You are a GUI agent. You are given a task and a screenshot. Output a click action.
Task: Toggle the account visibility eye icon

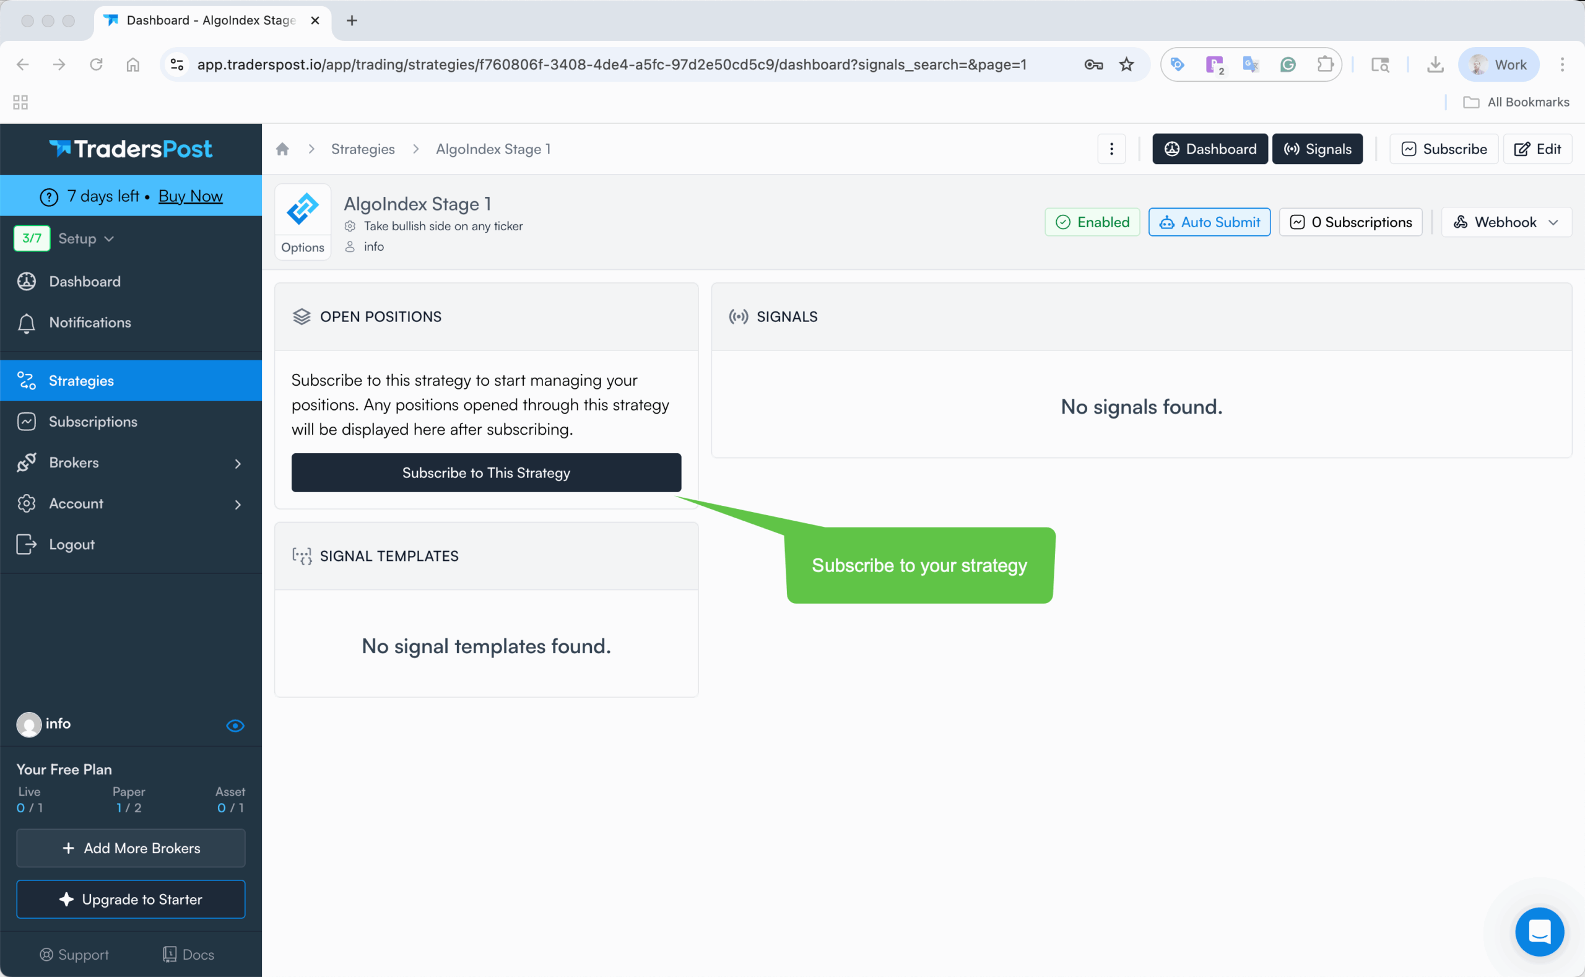click(x=235, y=726)
